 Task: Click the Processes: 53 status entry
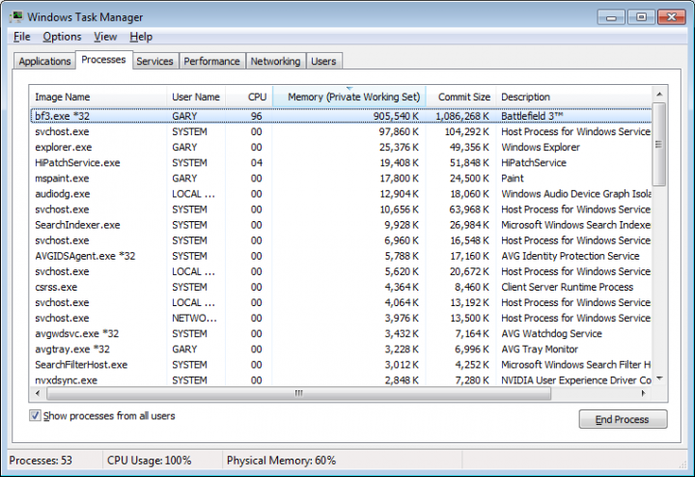[41, 461]
